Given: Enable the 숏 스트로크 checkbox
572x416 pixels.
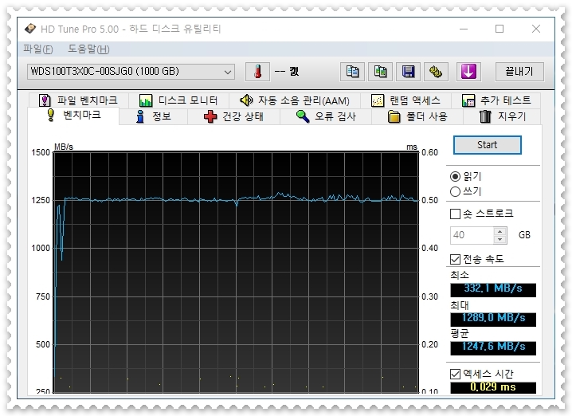Looking at the screenshot, I should pyautogui.click(x=455, y=214).
